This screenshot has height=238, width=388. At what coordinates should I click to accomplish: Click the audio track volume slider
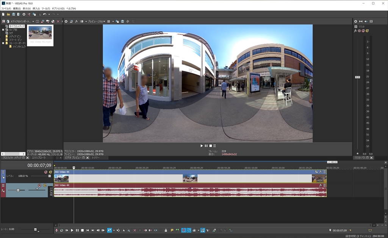pos(18,190)
